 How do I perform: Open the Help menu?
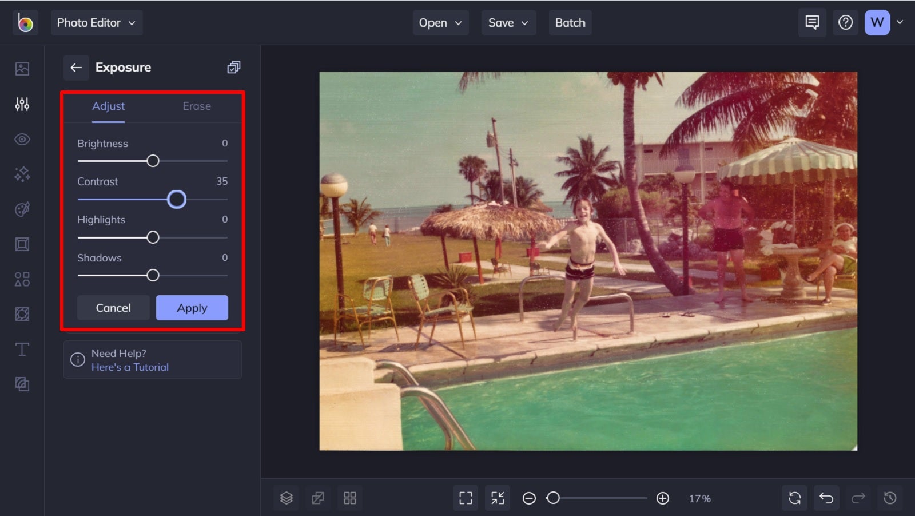coord(845,22)
